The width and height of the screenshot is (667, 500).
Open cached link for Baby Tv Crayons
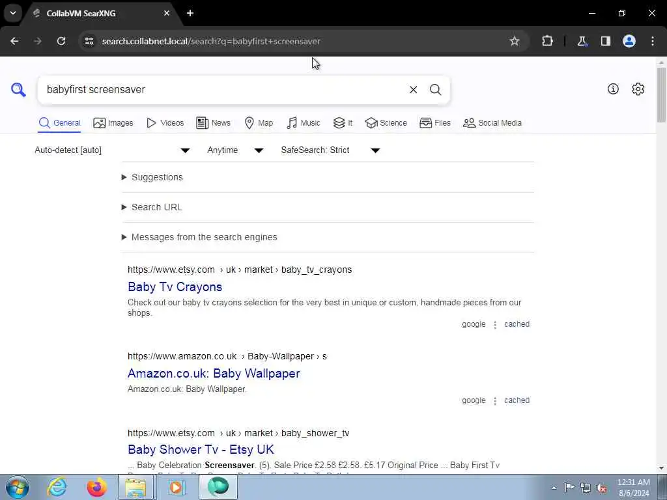(517, 324)
